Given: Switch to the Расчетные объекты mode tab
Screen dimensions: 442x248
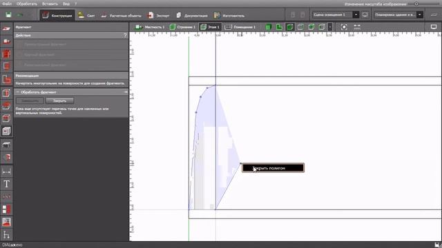Looking at the screenshot, I should point(122,15).
